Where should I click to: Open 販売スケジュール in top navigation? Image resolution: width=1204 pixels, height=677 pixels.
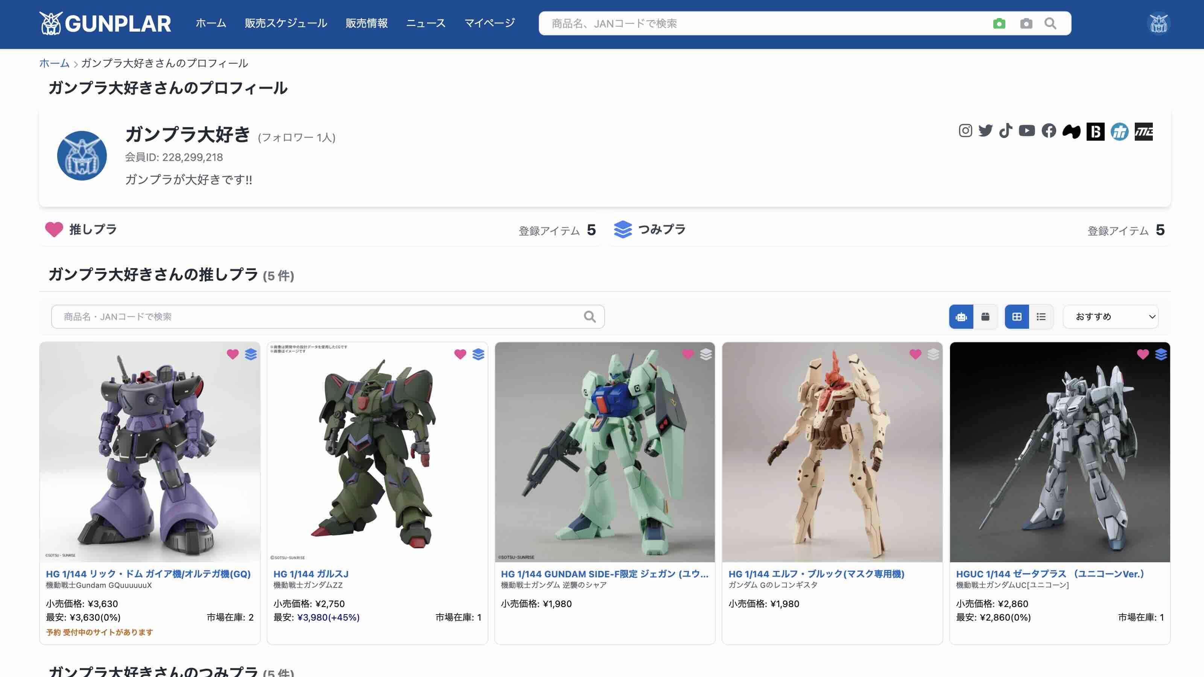point(286,23)
